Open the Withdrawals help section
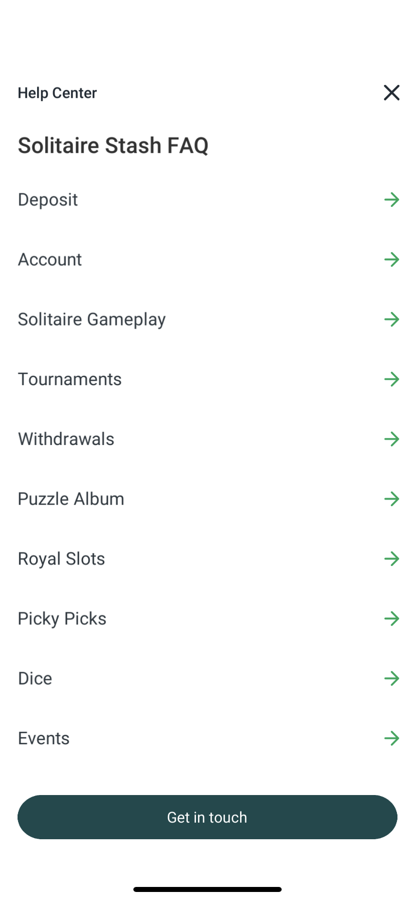Screen dimensions: 415x900 pyautogui.click(x=66, y=439)
